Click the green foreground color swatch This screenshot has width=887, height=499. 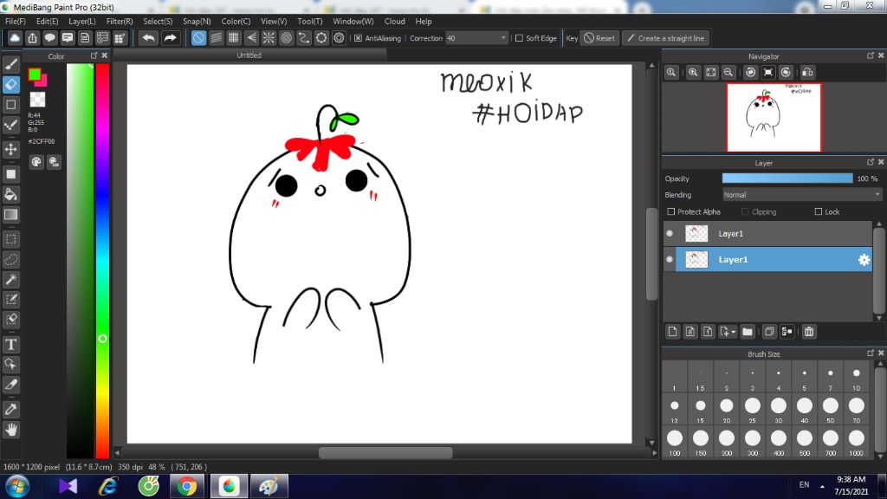click(x=34, y=75)
